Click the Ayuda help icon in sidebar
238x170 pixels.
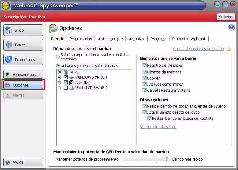8,162
